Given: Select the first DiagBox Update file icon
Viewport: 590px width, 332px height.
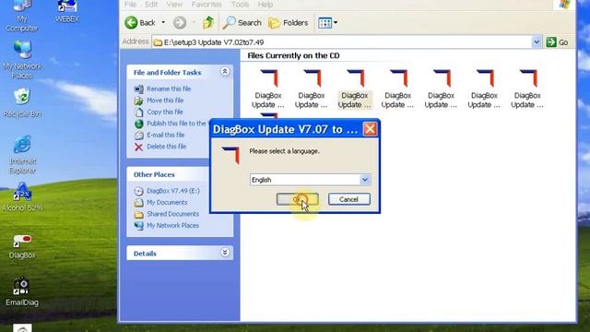Looking at the screenshot, I should pos(268,89).
